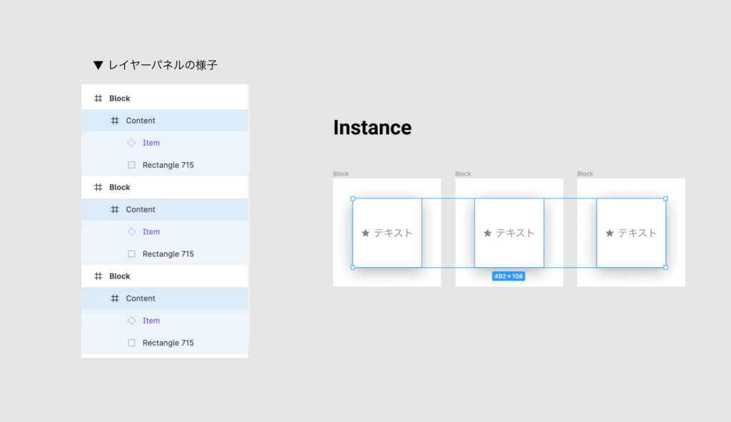This screenshot has width=731, height=422.
Task: Click the bottom-right selection handle on the canvas
Action: coord(665,268)
